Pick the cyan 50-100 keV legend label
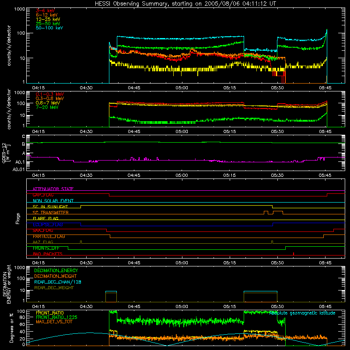Screen dimensions: 350x350 (x=49, y=28)
